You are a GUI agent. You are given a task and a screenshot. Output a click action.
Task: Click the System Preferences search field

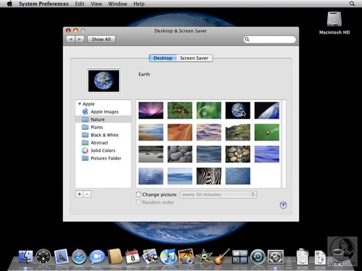click(270, 39)
